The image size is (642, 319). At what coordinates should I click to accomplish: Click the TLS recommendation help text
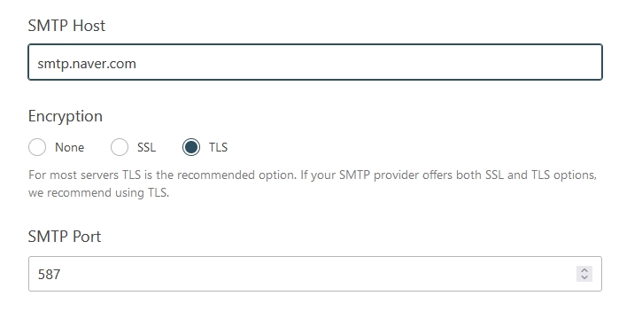click(x=313, y=183)
